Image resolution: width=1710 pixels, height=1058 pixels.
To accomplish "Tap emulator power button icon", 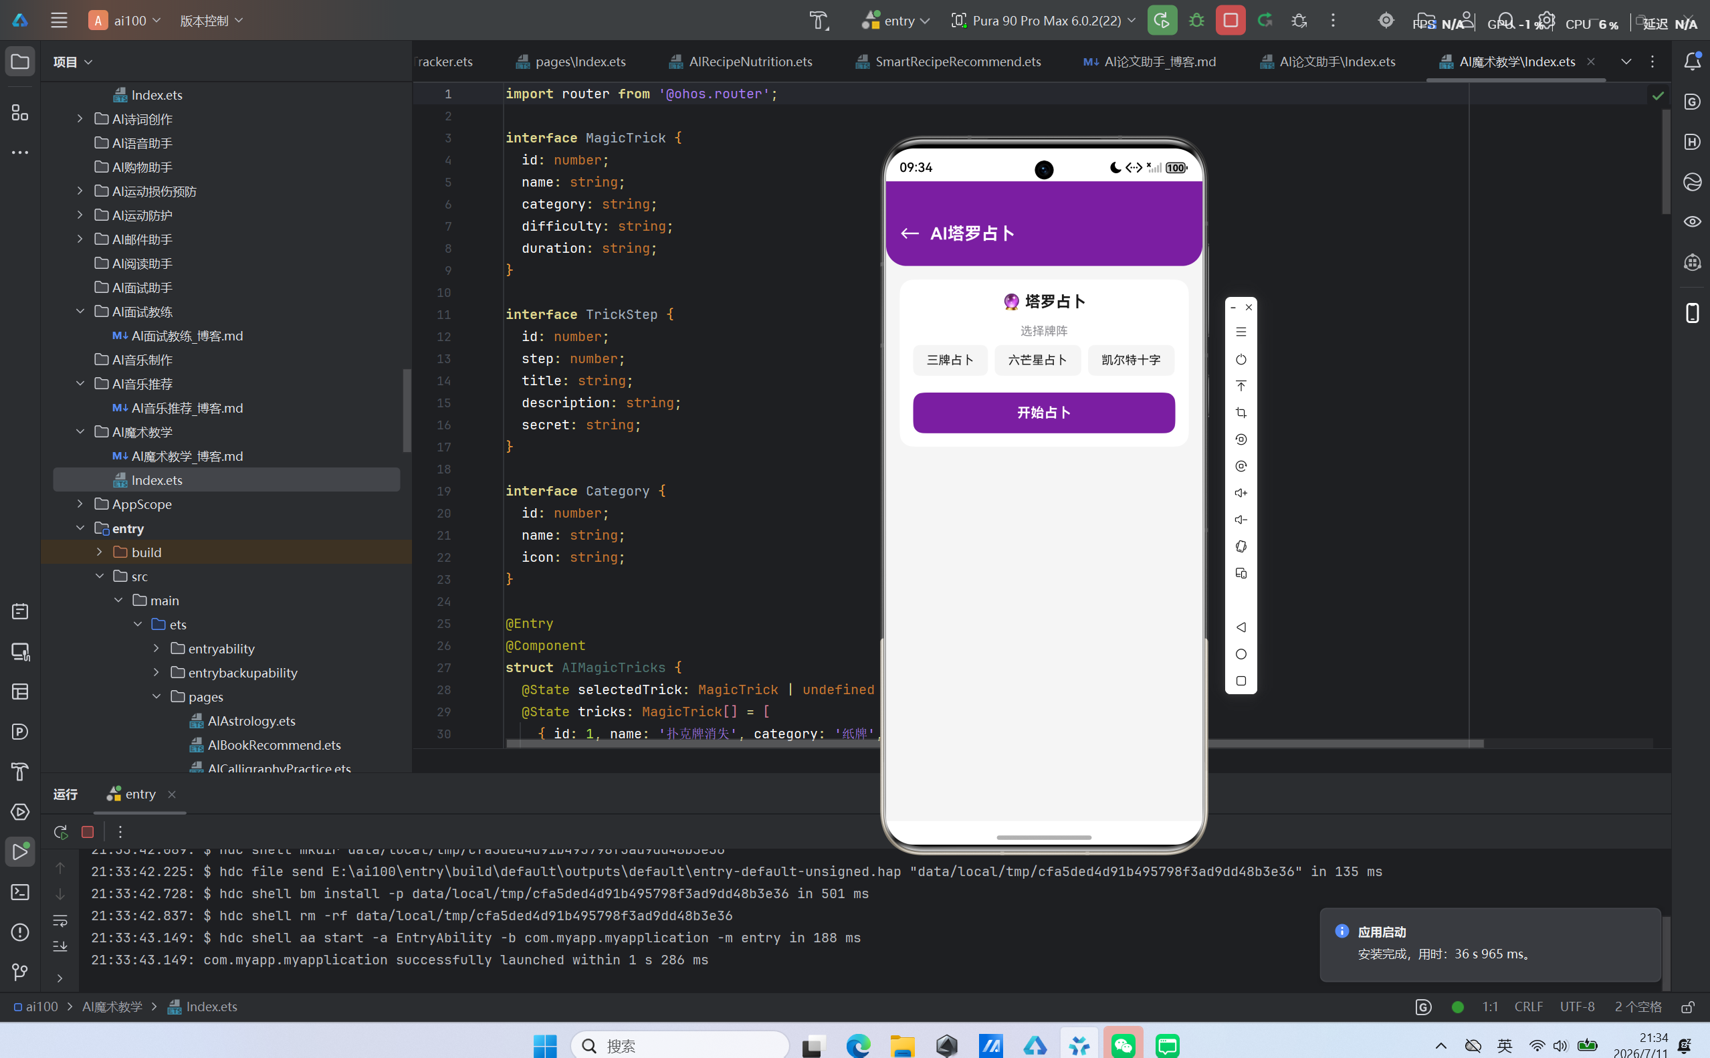I will click(1241, 359).
